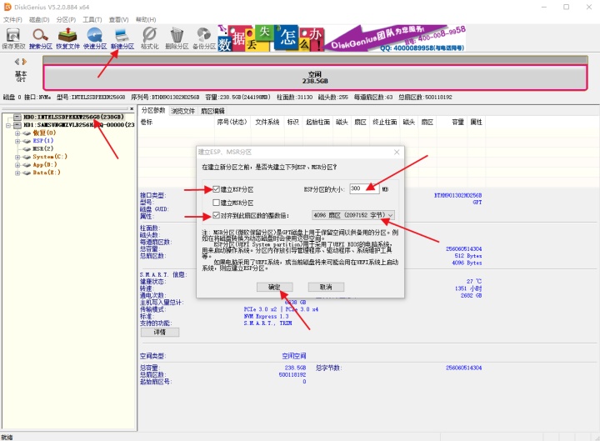The image size is (600, 441).
Task: Click the File System (文件系统) column header
Action: click(267, 122)
